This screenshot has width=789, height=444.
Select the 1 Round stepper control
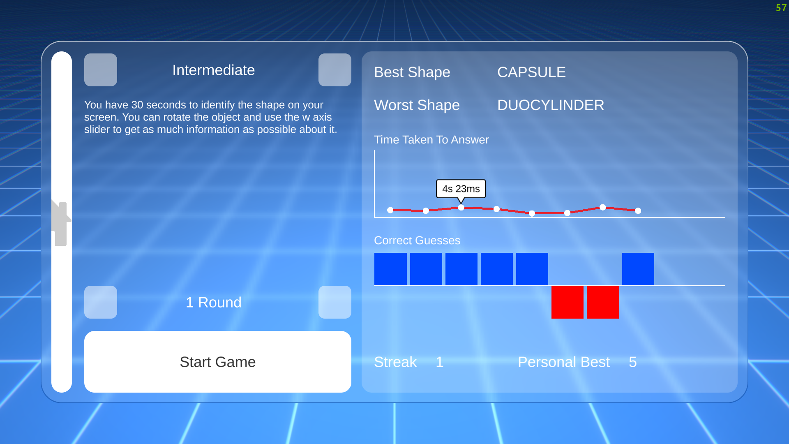[x=217, y=302]
